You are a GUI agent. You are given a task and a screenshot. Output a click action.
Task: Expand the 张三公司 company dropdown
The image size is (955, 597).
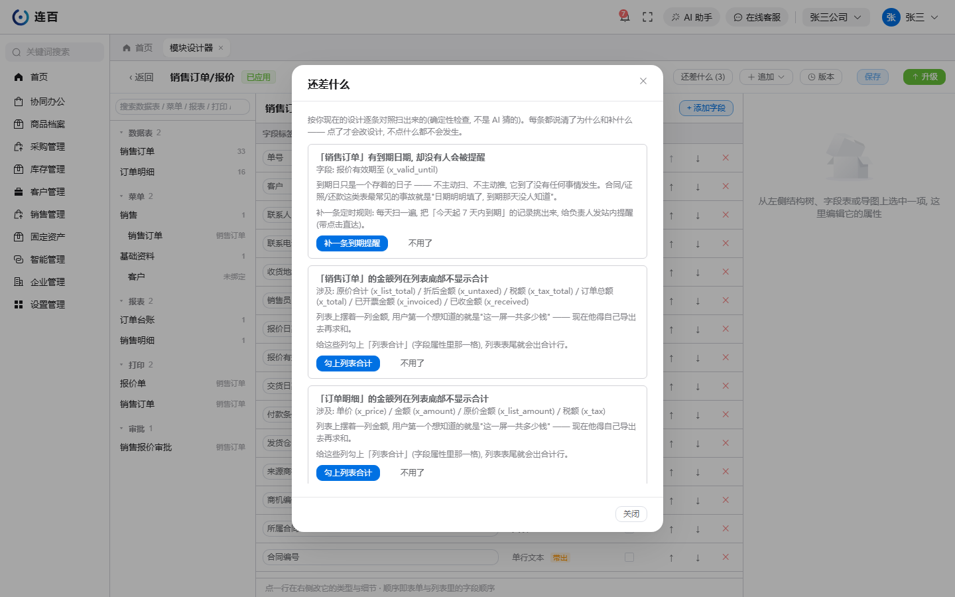click(x=836, y=17)
